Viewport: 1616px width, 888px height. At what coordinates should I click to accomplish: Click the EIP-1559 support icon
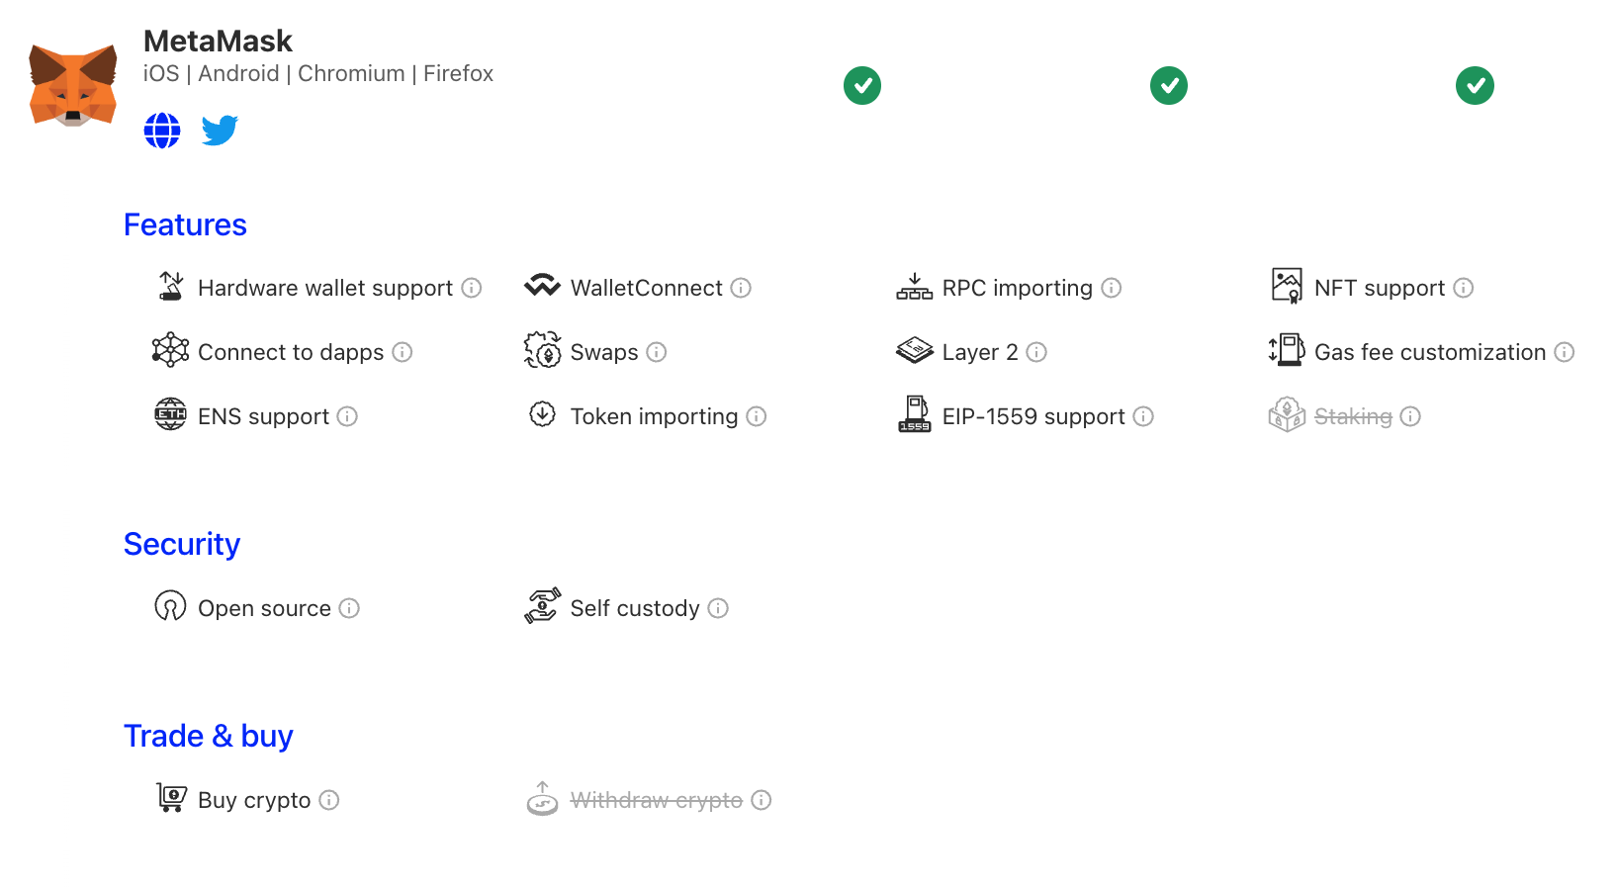click(915, 414)
